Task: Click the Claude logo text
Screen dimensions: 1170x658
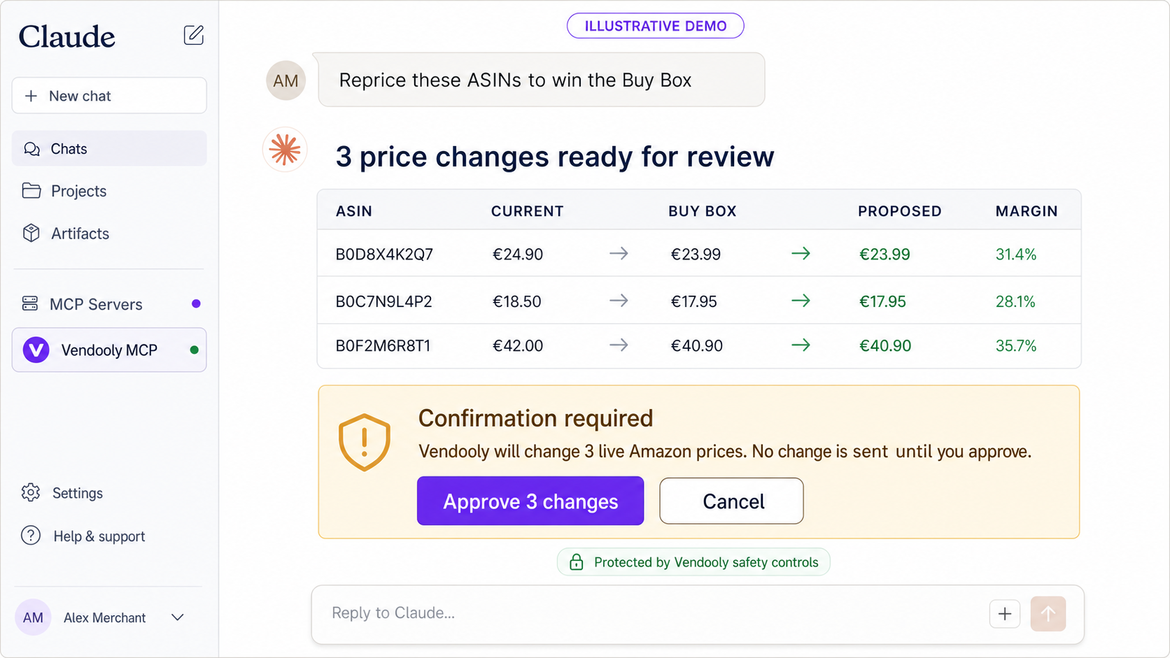Action: coord(66,37)
